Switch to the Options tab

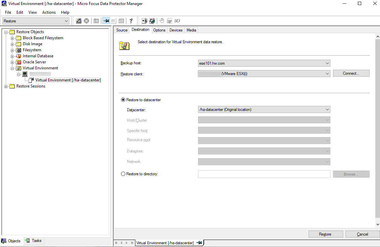159,30
